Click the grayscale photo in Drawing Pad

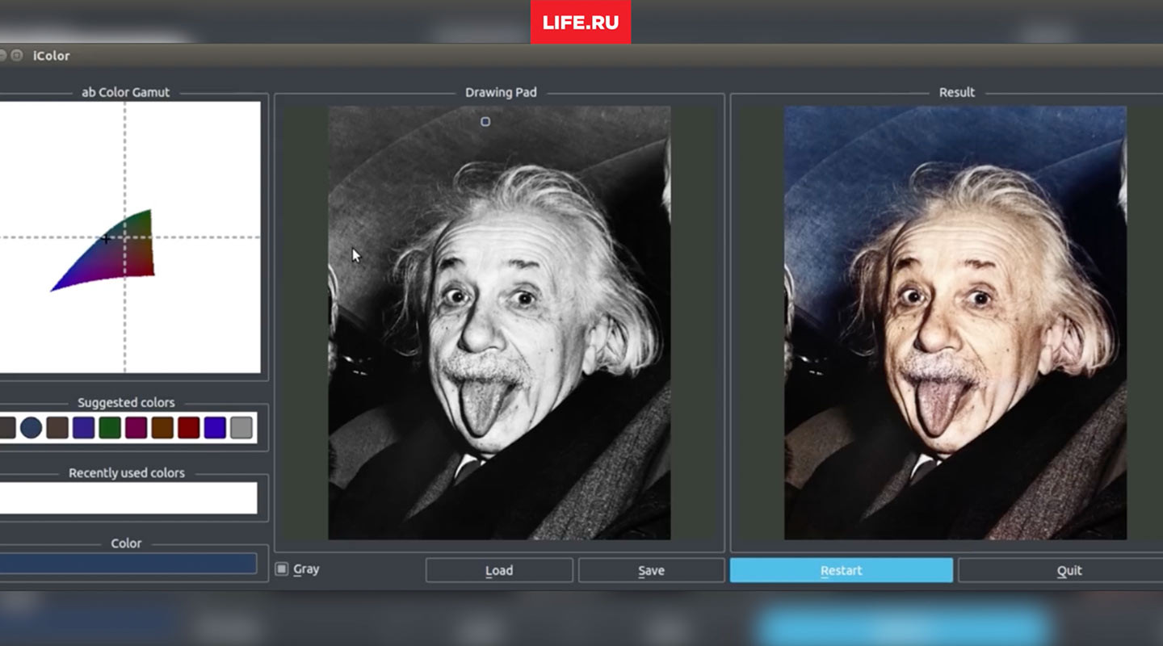point(499,323)
